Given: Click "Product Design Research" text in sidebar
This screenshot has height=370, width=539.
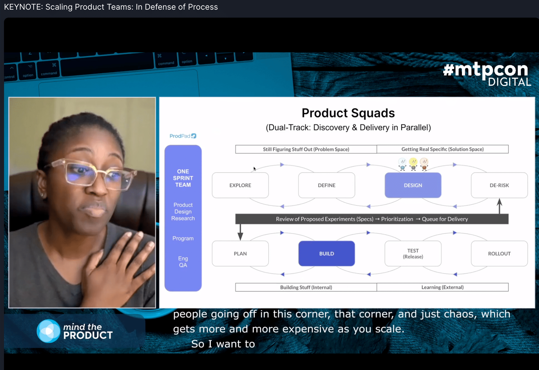Looking at the screenshot, I should (183, 212).
